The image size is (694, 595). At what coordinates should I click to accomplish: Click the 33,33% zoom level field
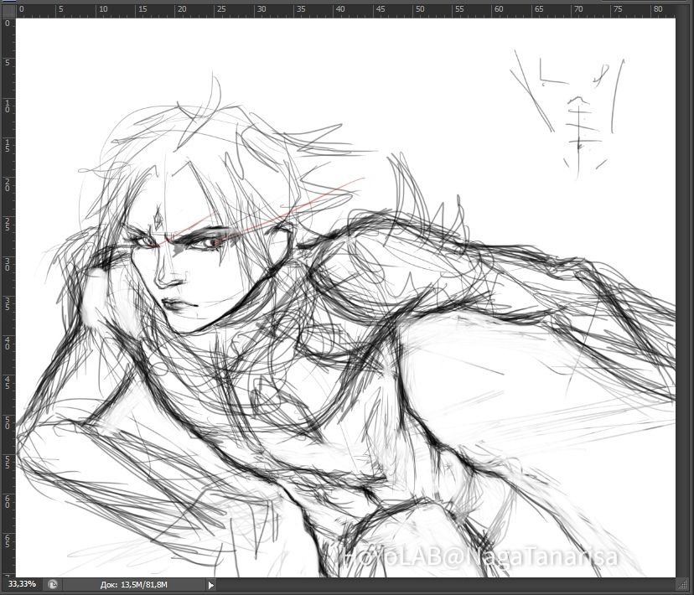coord(22,585)
